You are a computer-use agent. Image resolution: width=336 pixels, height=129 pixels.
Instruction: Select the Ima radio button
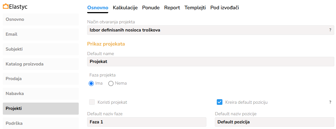(91, 83)
